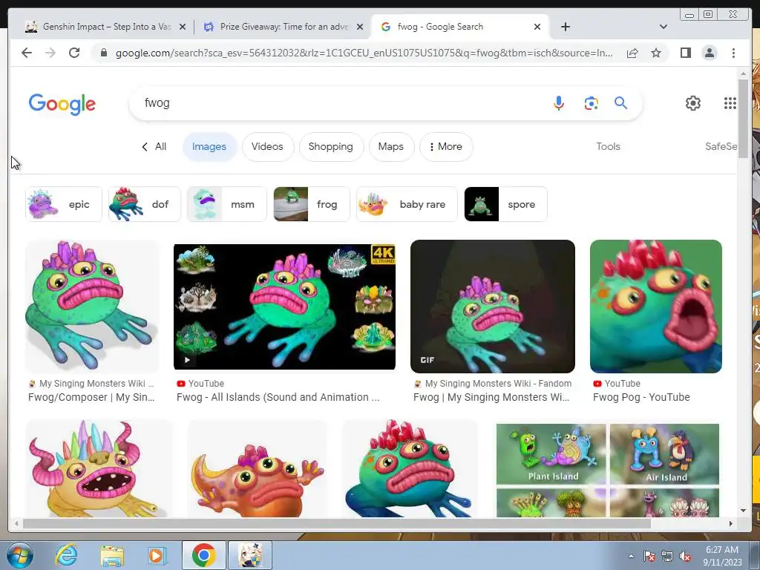Open Windows Explorer folder on taskbar
760x570 pixels.
coord(112,555)
